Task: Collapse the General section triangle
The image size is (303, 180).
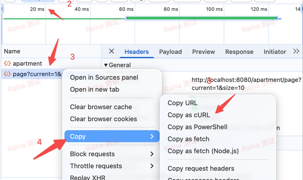Action: click(106, 65)
